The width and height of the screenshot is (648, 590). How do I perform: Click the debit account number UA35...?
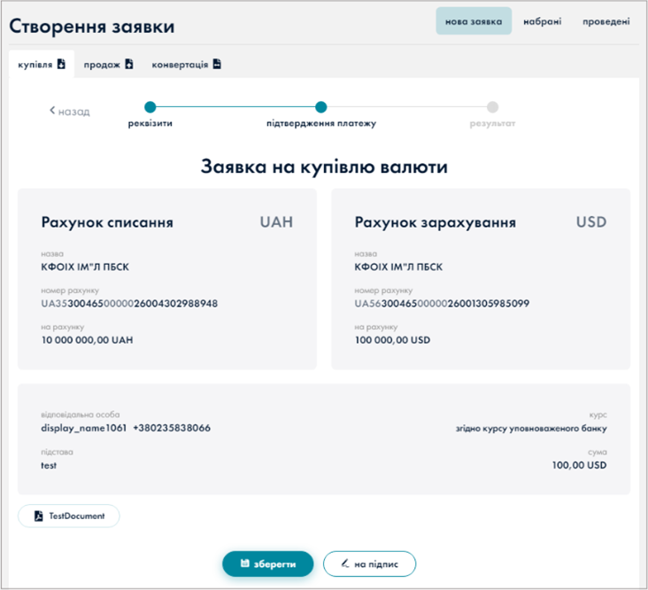click(129, 304)
